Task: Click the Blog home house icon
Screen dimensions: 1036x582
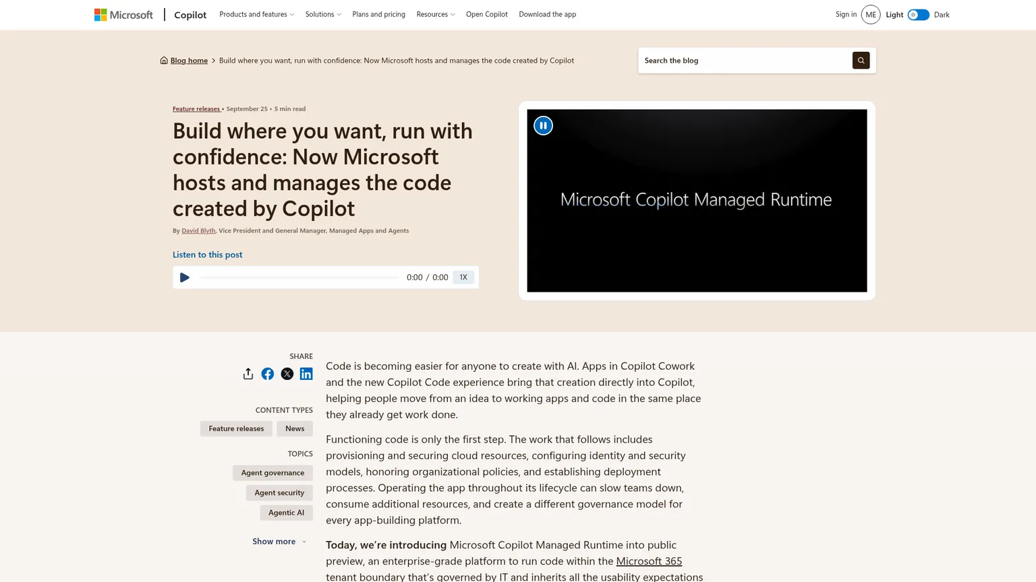Action: pyautogui.click(x=164, y=61)
